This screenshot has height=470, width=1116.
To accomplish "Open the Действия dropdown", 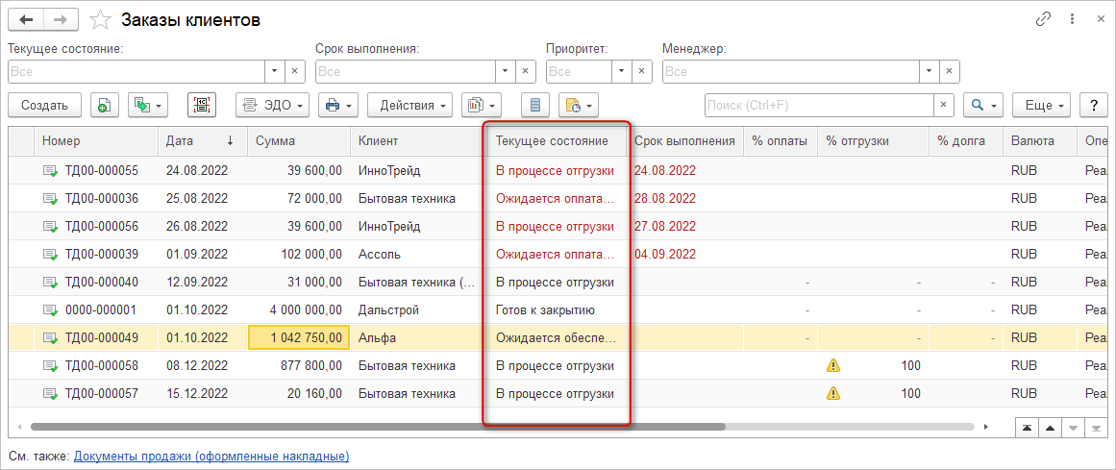I will coord(409,106).
